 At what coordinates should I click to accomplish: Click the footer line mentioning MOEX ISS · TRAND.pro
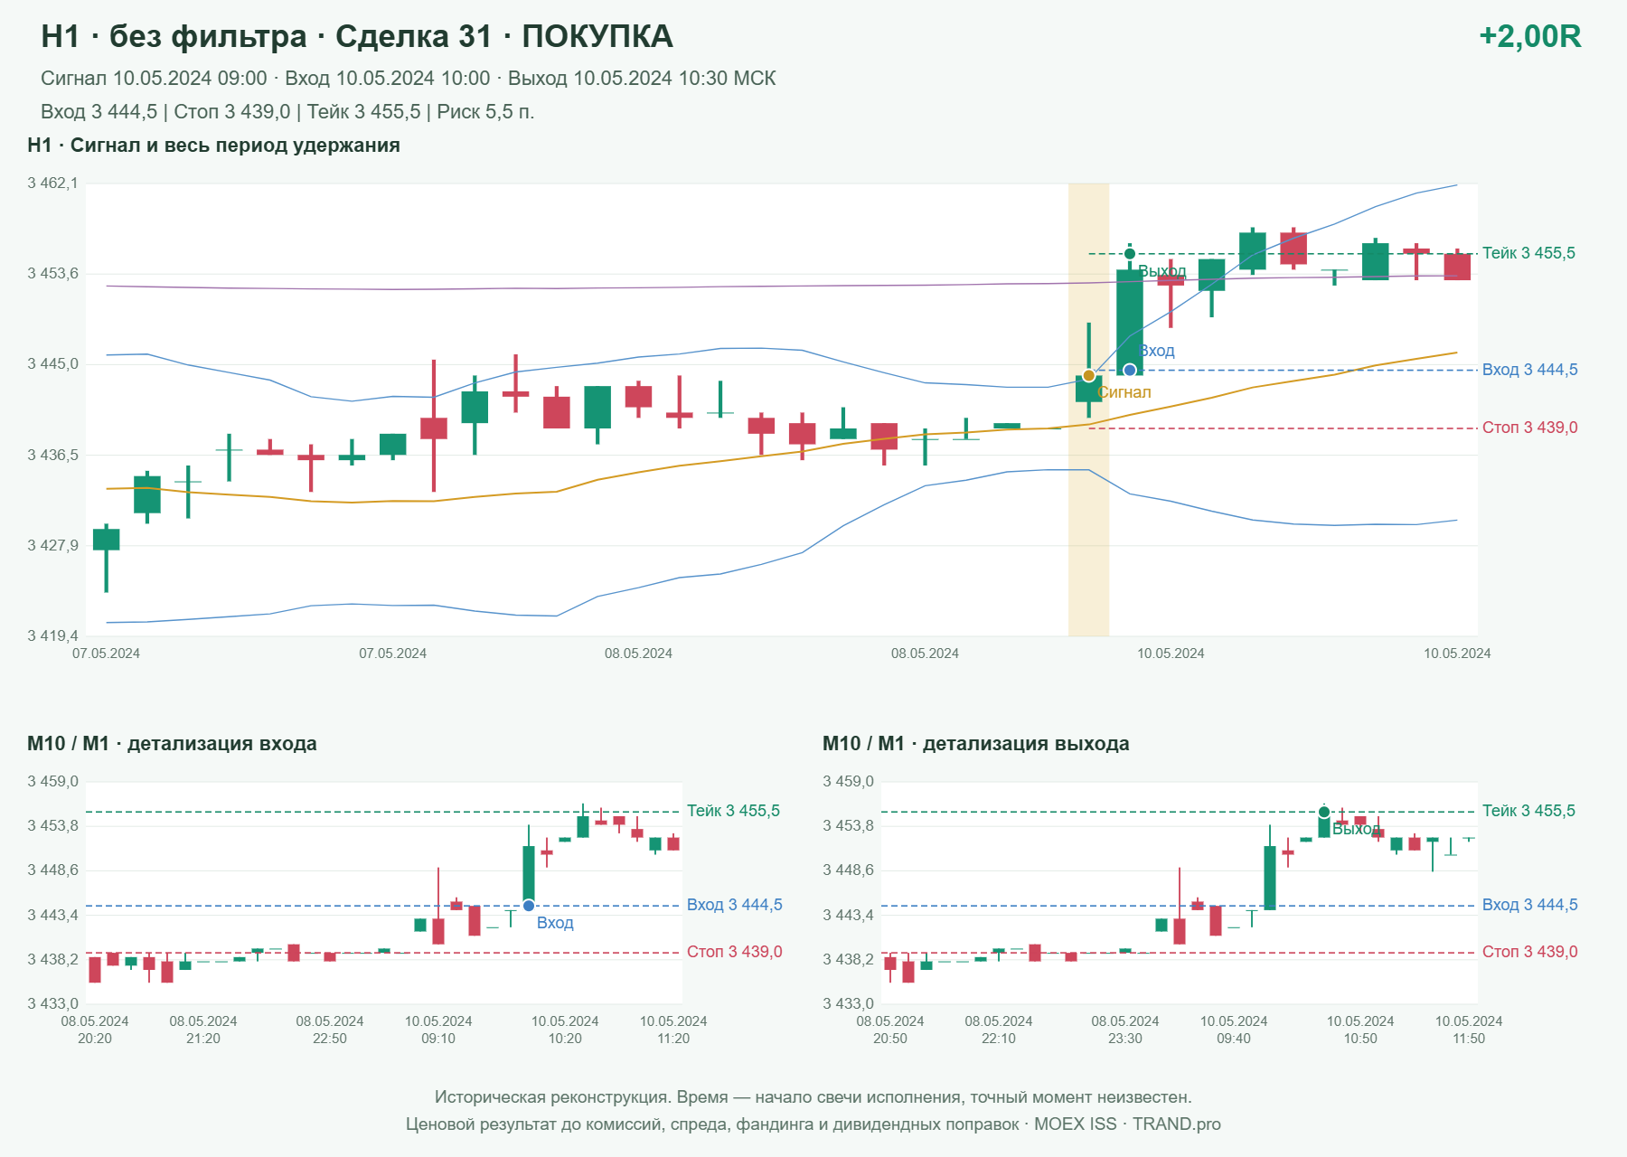click(813, 1124)
